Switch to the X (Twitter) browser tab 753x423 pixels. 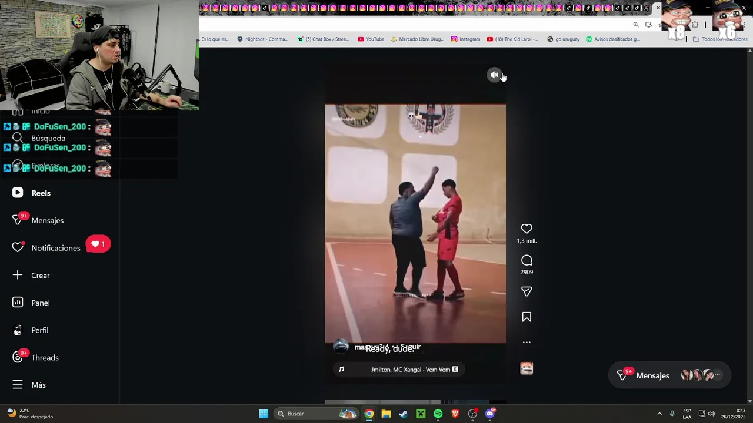(646, 8)
